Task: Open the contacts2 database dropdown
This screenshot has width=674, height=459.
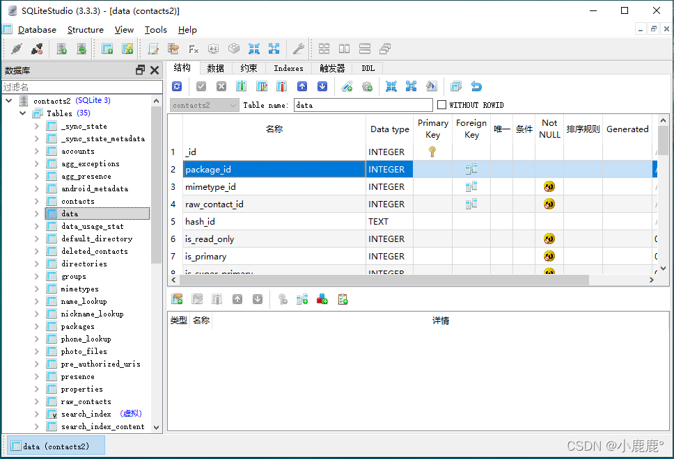Action: pyautogui.click(x=204, y=105)
